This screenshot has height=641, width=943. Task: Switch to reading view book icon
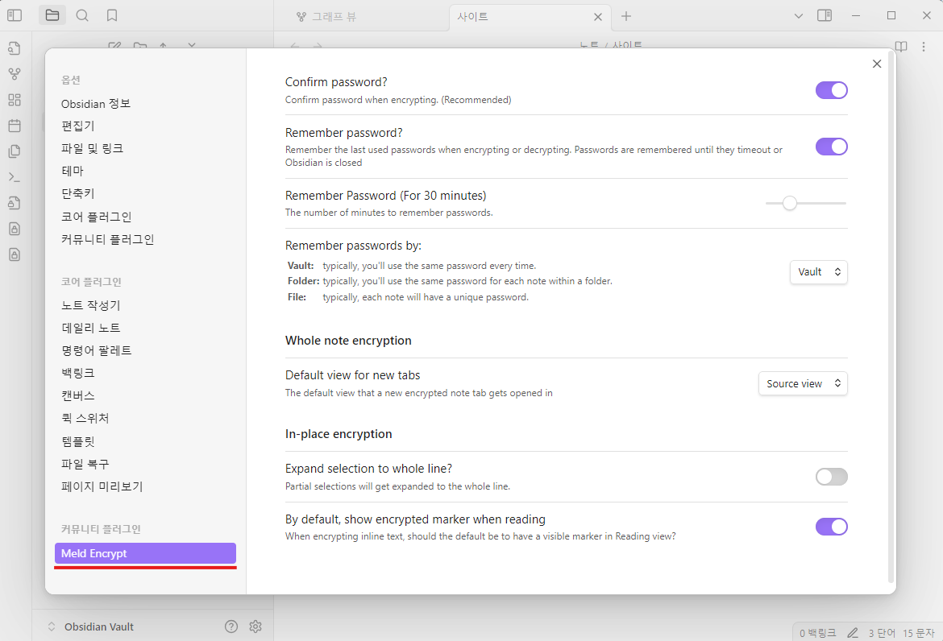tap(901, 46)
